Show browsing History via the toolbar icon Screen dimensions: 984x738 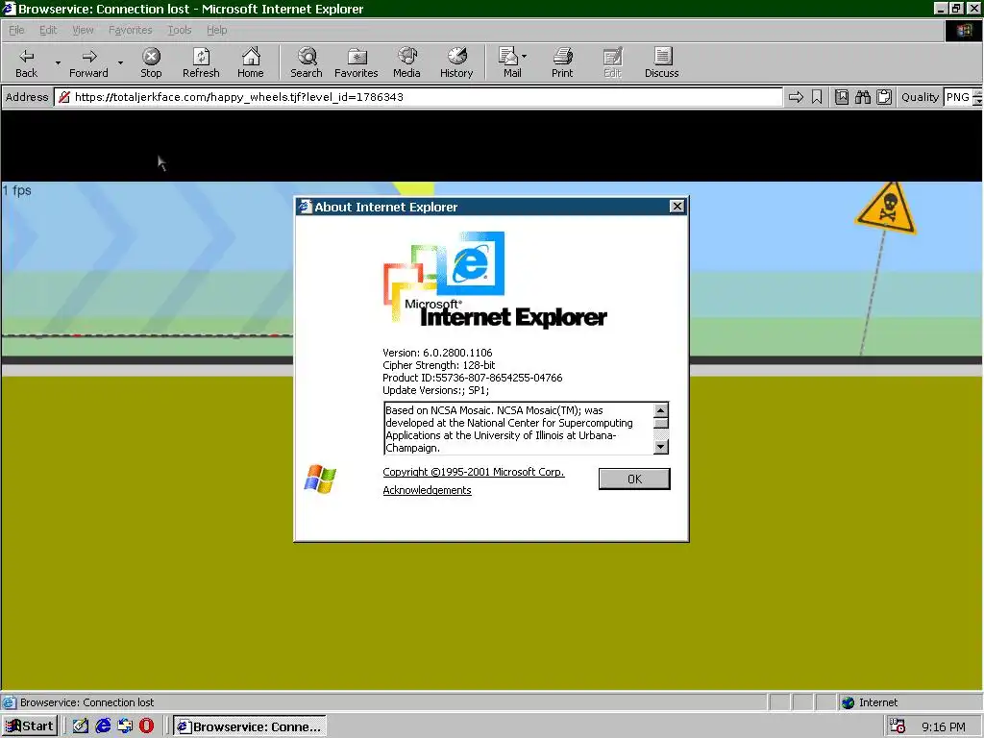coord(456,57)
